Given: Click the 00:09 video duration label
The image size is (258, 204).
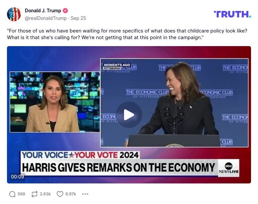Looking at the screenshot, I should coord(18,176).
